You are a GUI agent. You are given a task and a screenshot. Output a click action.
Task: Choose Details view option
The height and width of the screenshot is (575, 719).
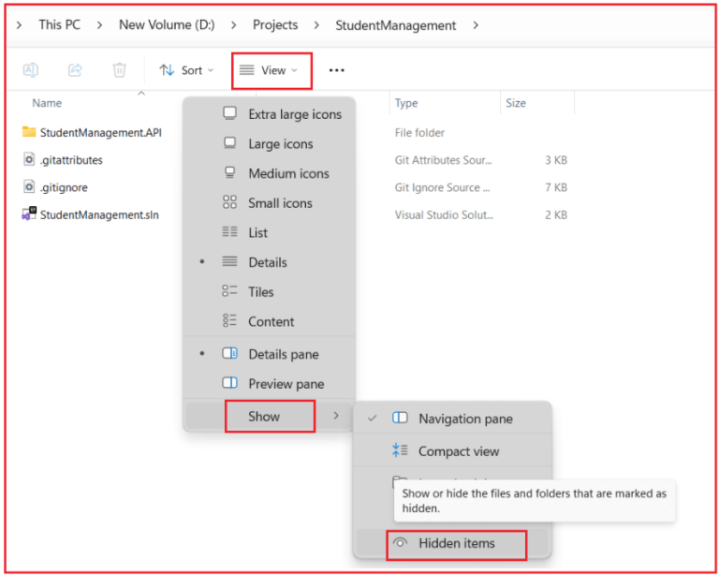point(270,262)
